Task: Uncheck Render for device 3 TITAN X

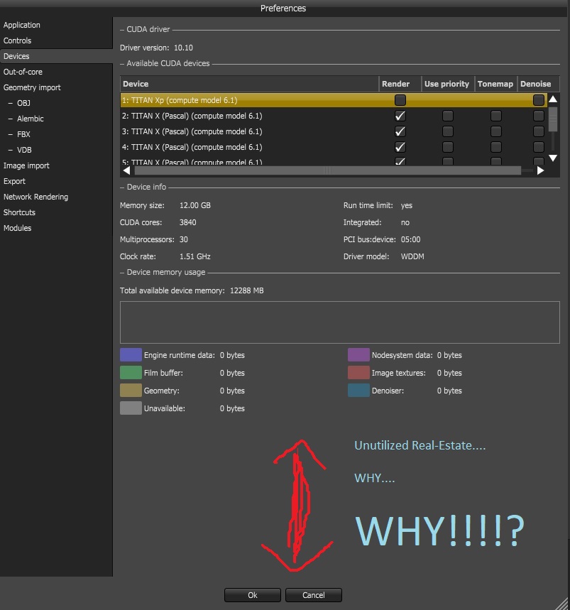Action: 400,131
